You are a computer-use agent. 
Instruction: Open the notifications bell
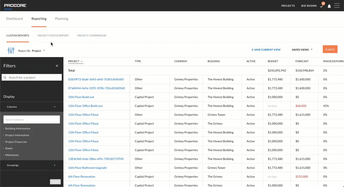(x=329, y=6)
